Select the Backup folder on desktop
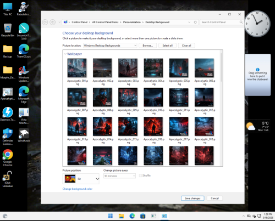 [8, 51]
